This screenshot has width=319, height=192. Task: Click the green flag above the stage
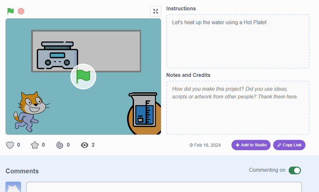11,11
